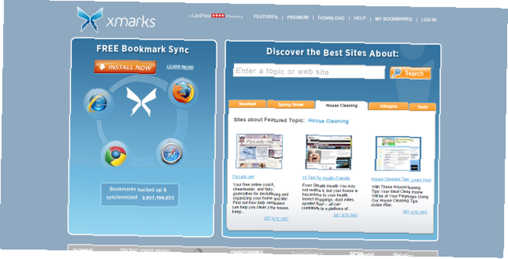Open the House Cleaning featured topic link
The width and height of the screenshot is (508, 259).
pyautogui.click(x=328, y=121)
